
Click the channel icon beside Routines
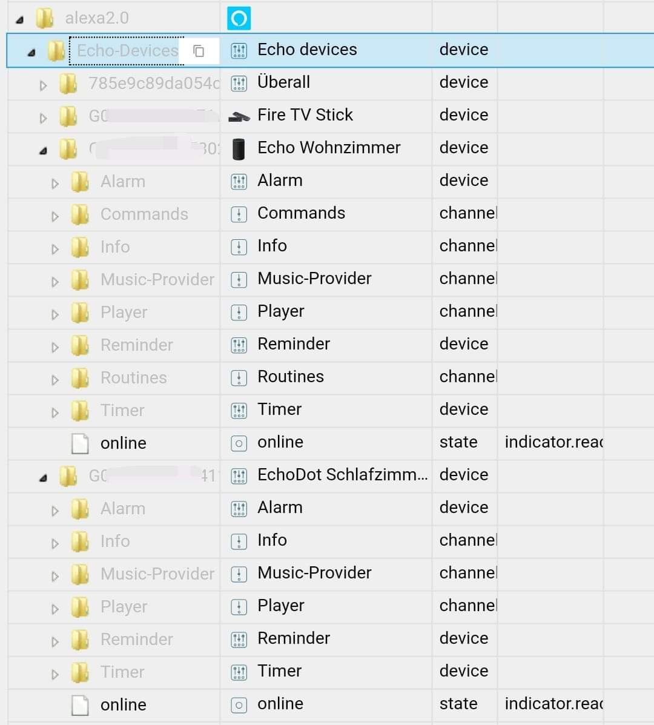tap(239, 378)
